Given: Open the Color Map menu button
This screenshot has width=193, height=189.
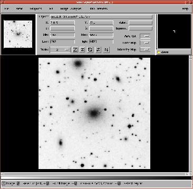Looking at the screenshot, I should point(145,43).
